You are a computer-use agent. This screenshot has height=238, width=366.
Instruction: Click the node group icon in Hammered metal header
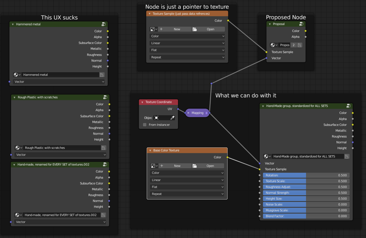click(104, 24)
